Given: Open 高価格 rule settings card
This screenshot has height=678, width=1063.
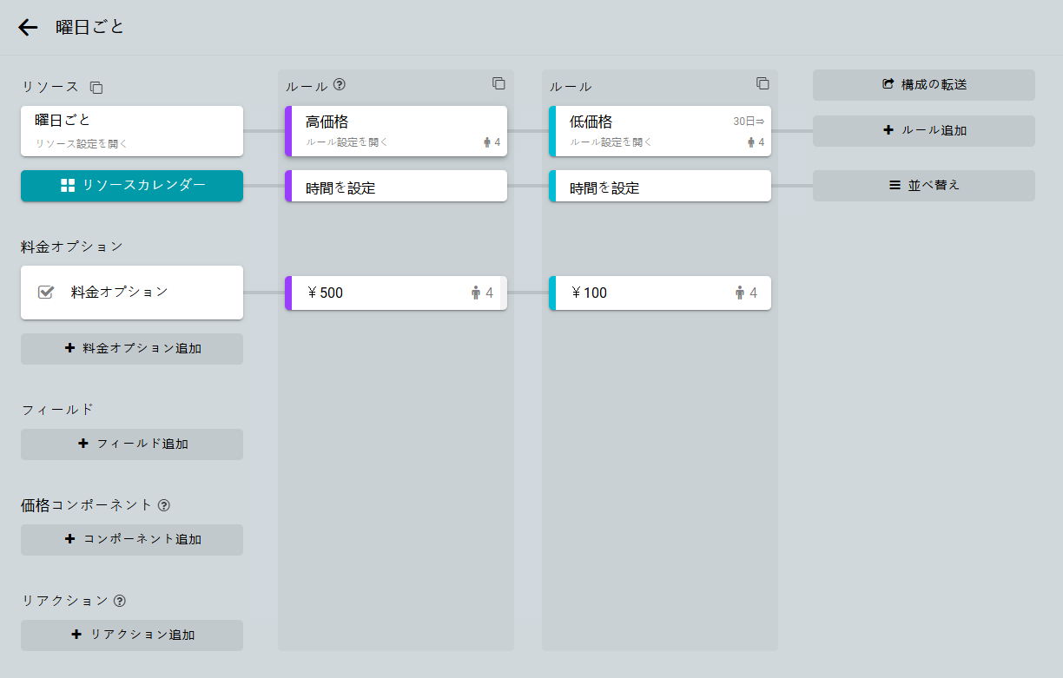Looking at the screenshot, I should [x=396, y=131].
